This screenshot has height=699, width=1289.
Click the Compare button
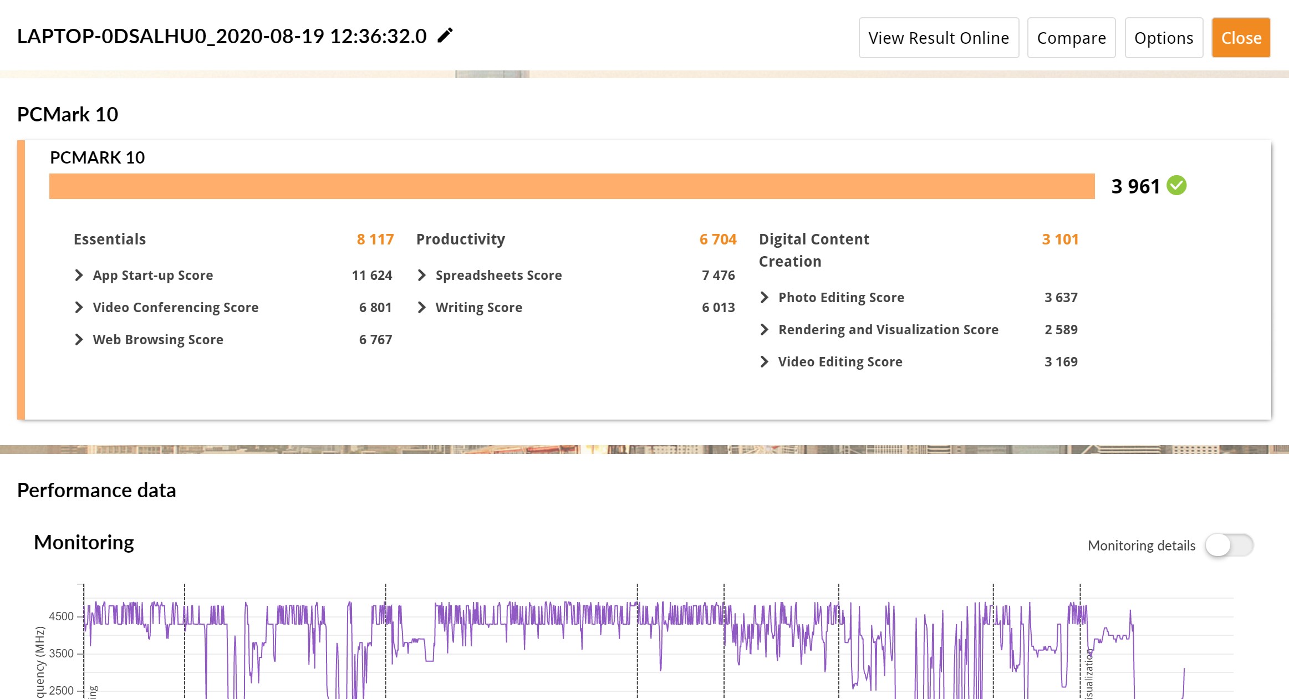(x=1071, y=38)
